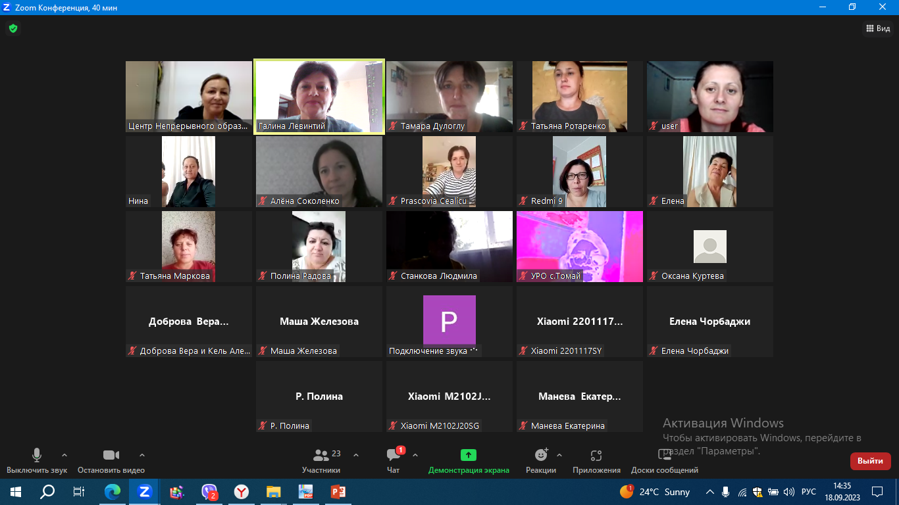Select Галина Левинтий's video tile
The height and width of the screenshot is (505, 899).
319,97
